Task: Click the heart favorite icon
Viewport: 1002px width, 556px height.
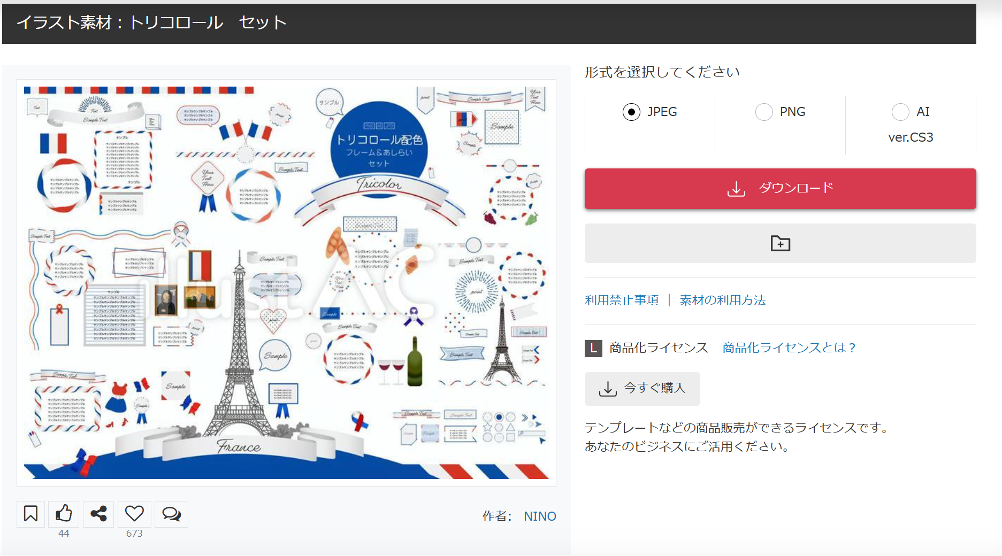Action: 134,514
